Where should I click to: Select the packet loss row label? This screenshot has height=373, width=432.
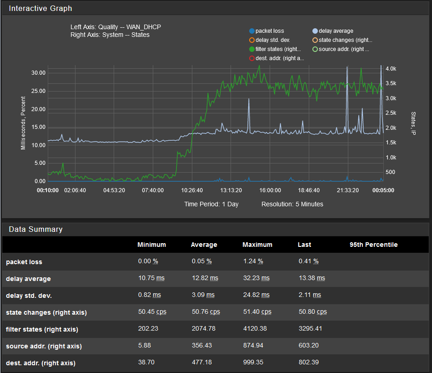tap(24, 262)
